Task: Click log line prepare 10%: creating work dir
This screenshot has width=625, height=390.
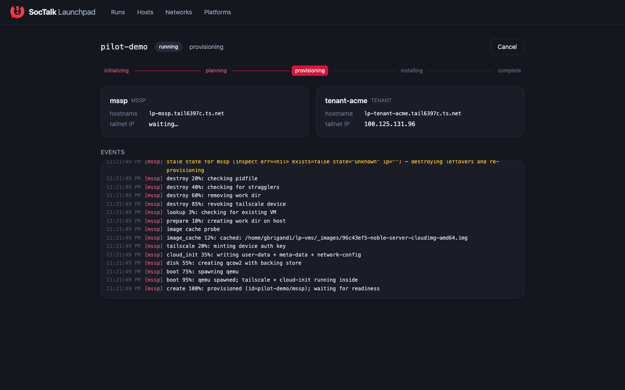Action: click(x=312, y=221)
